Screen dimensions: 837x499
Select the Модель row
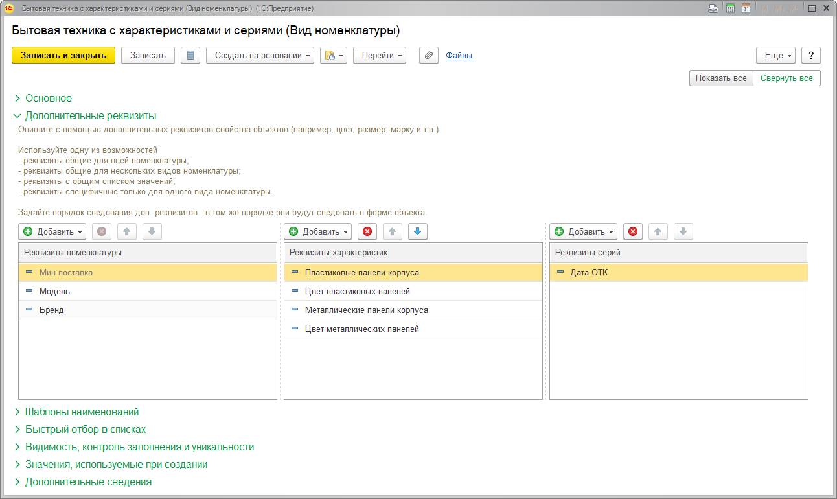[x=148, y=292]
